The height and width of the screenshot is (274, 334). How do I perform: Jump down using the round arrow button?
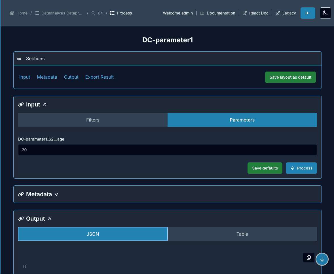322,259
